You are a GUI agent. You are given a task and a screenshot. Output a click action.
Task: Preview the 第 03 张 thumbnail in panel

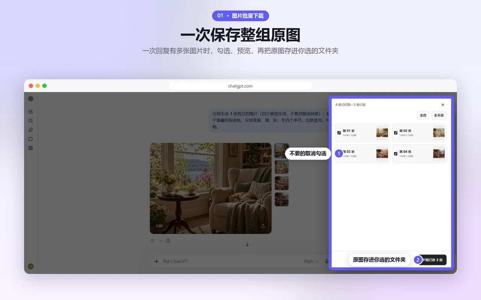382,154
